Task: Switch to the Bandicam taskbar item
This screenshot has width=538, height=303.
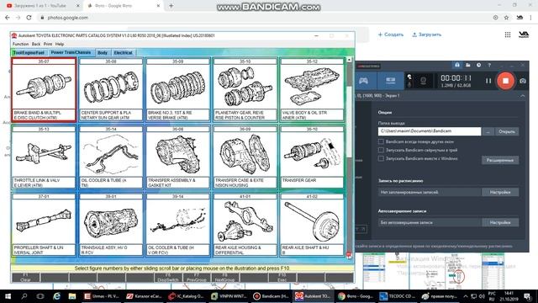Action: tap(271, 296)
